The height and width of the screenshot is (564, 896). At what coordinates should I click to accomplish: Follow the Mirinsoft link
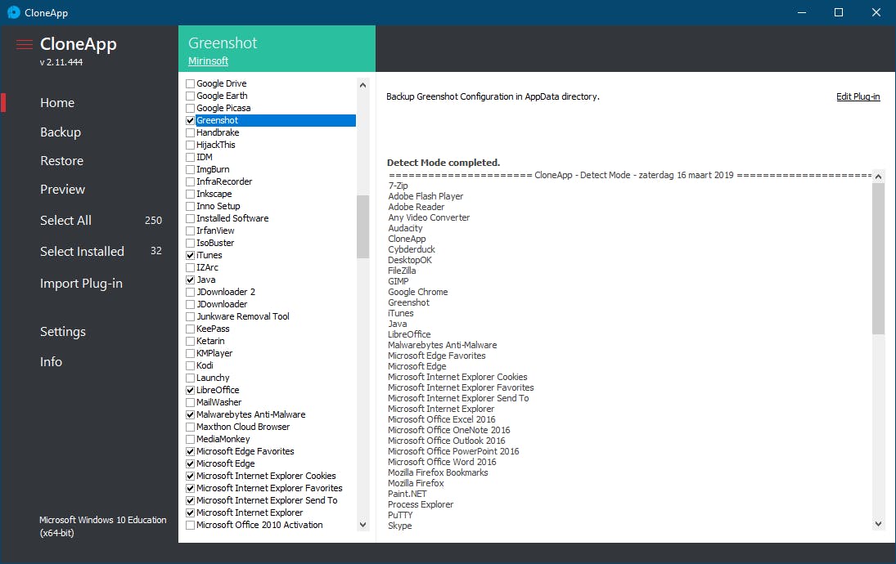point(208,61)
